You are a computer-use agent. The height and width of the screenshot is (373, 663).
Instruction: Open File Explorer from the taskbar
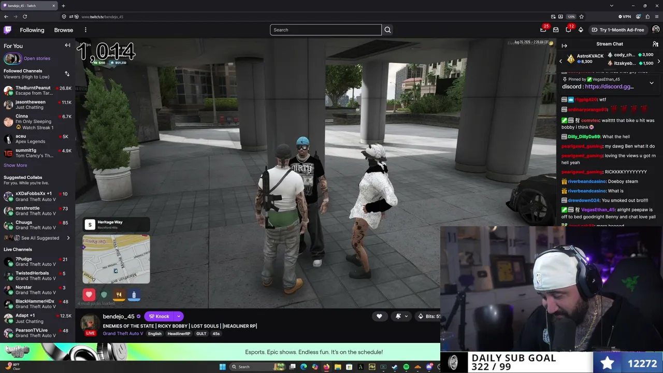(x=338, y=367)
